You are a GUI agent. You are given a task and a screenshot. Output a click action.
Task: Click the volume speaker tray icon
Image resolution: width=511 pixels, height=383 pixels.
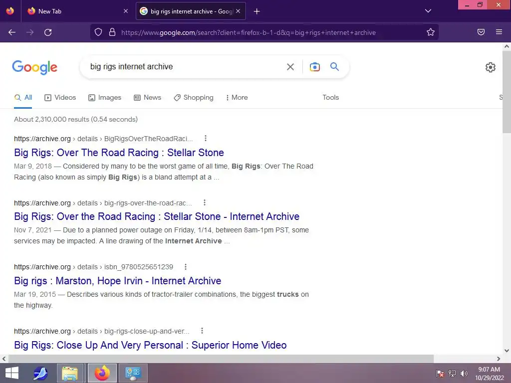click(464, 374)
